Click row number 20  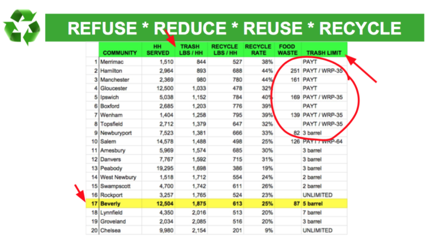tap(95, 230)
